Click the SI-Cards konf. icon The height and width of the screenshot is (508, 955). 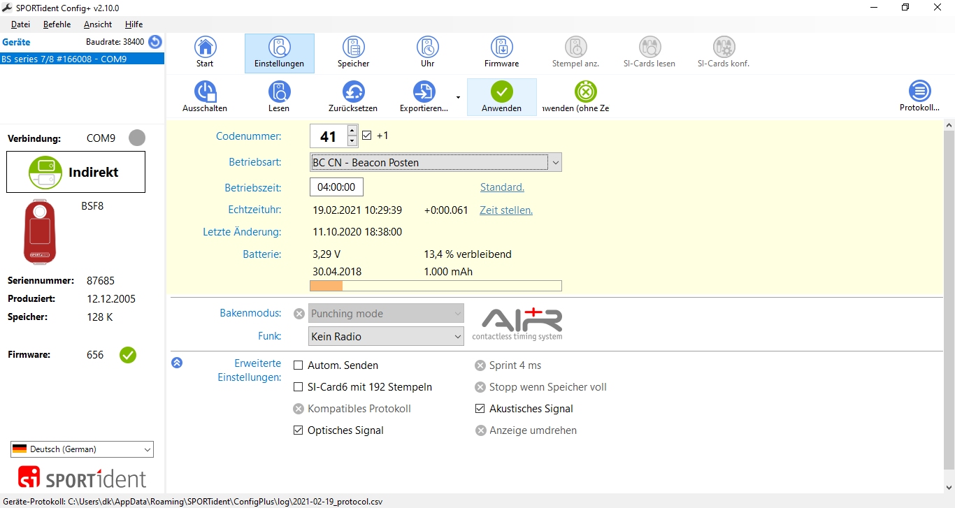coord(724,48)
